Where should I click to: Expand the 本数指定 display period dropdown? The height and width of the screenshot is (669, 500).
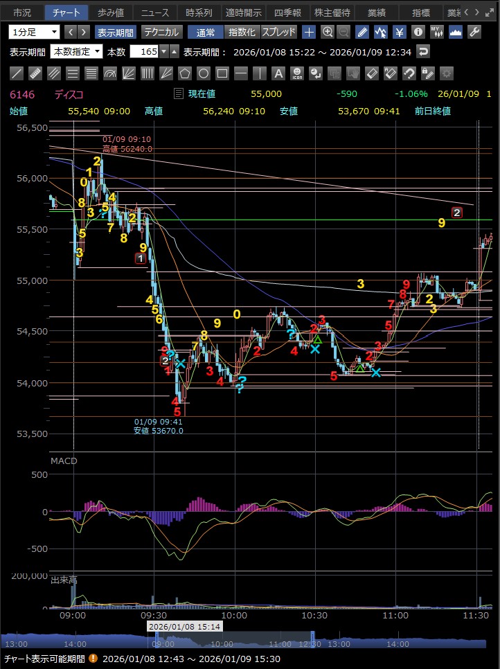[x=76, y=52]
